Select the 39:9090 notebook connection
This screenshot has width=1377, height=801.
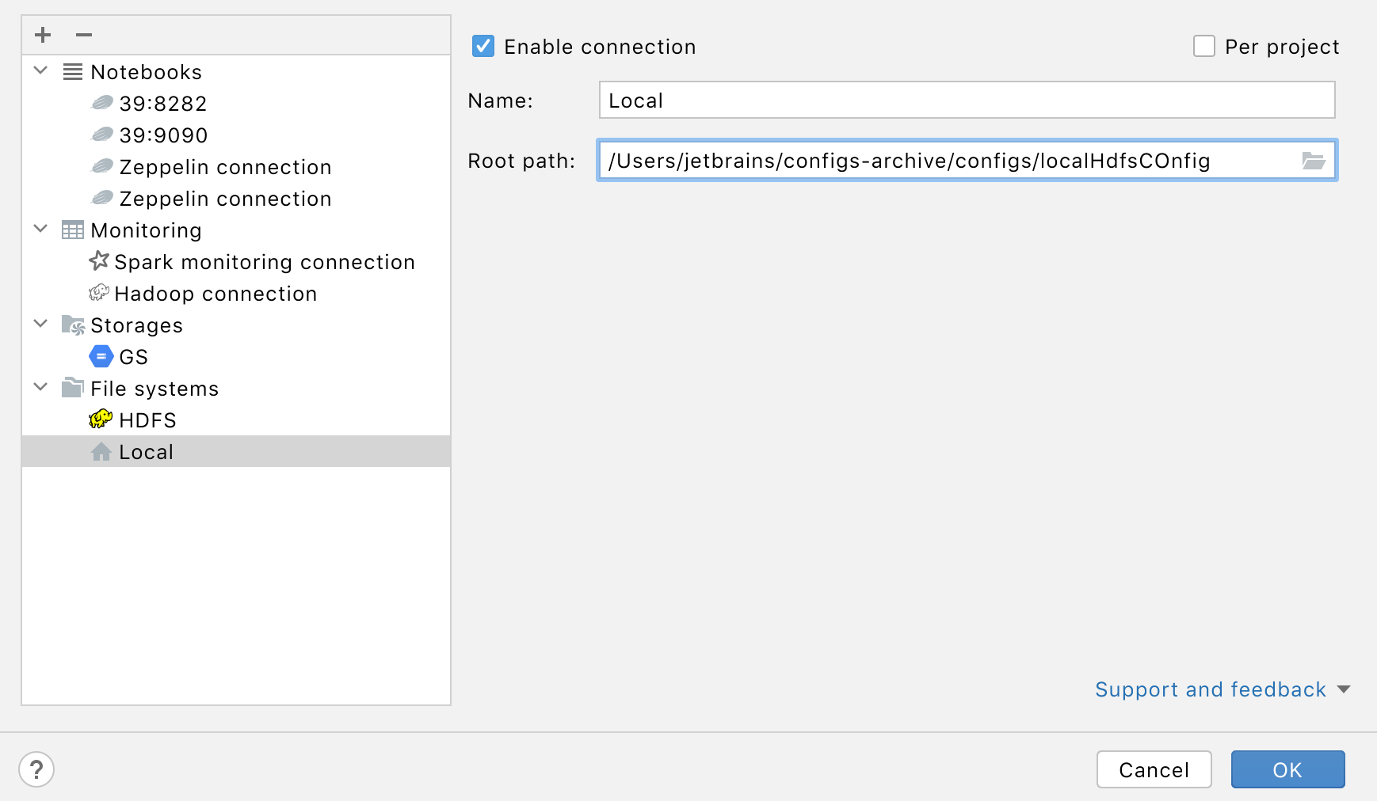pyautogui.click(x=162, y=135)
